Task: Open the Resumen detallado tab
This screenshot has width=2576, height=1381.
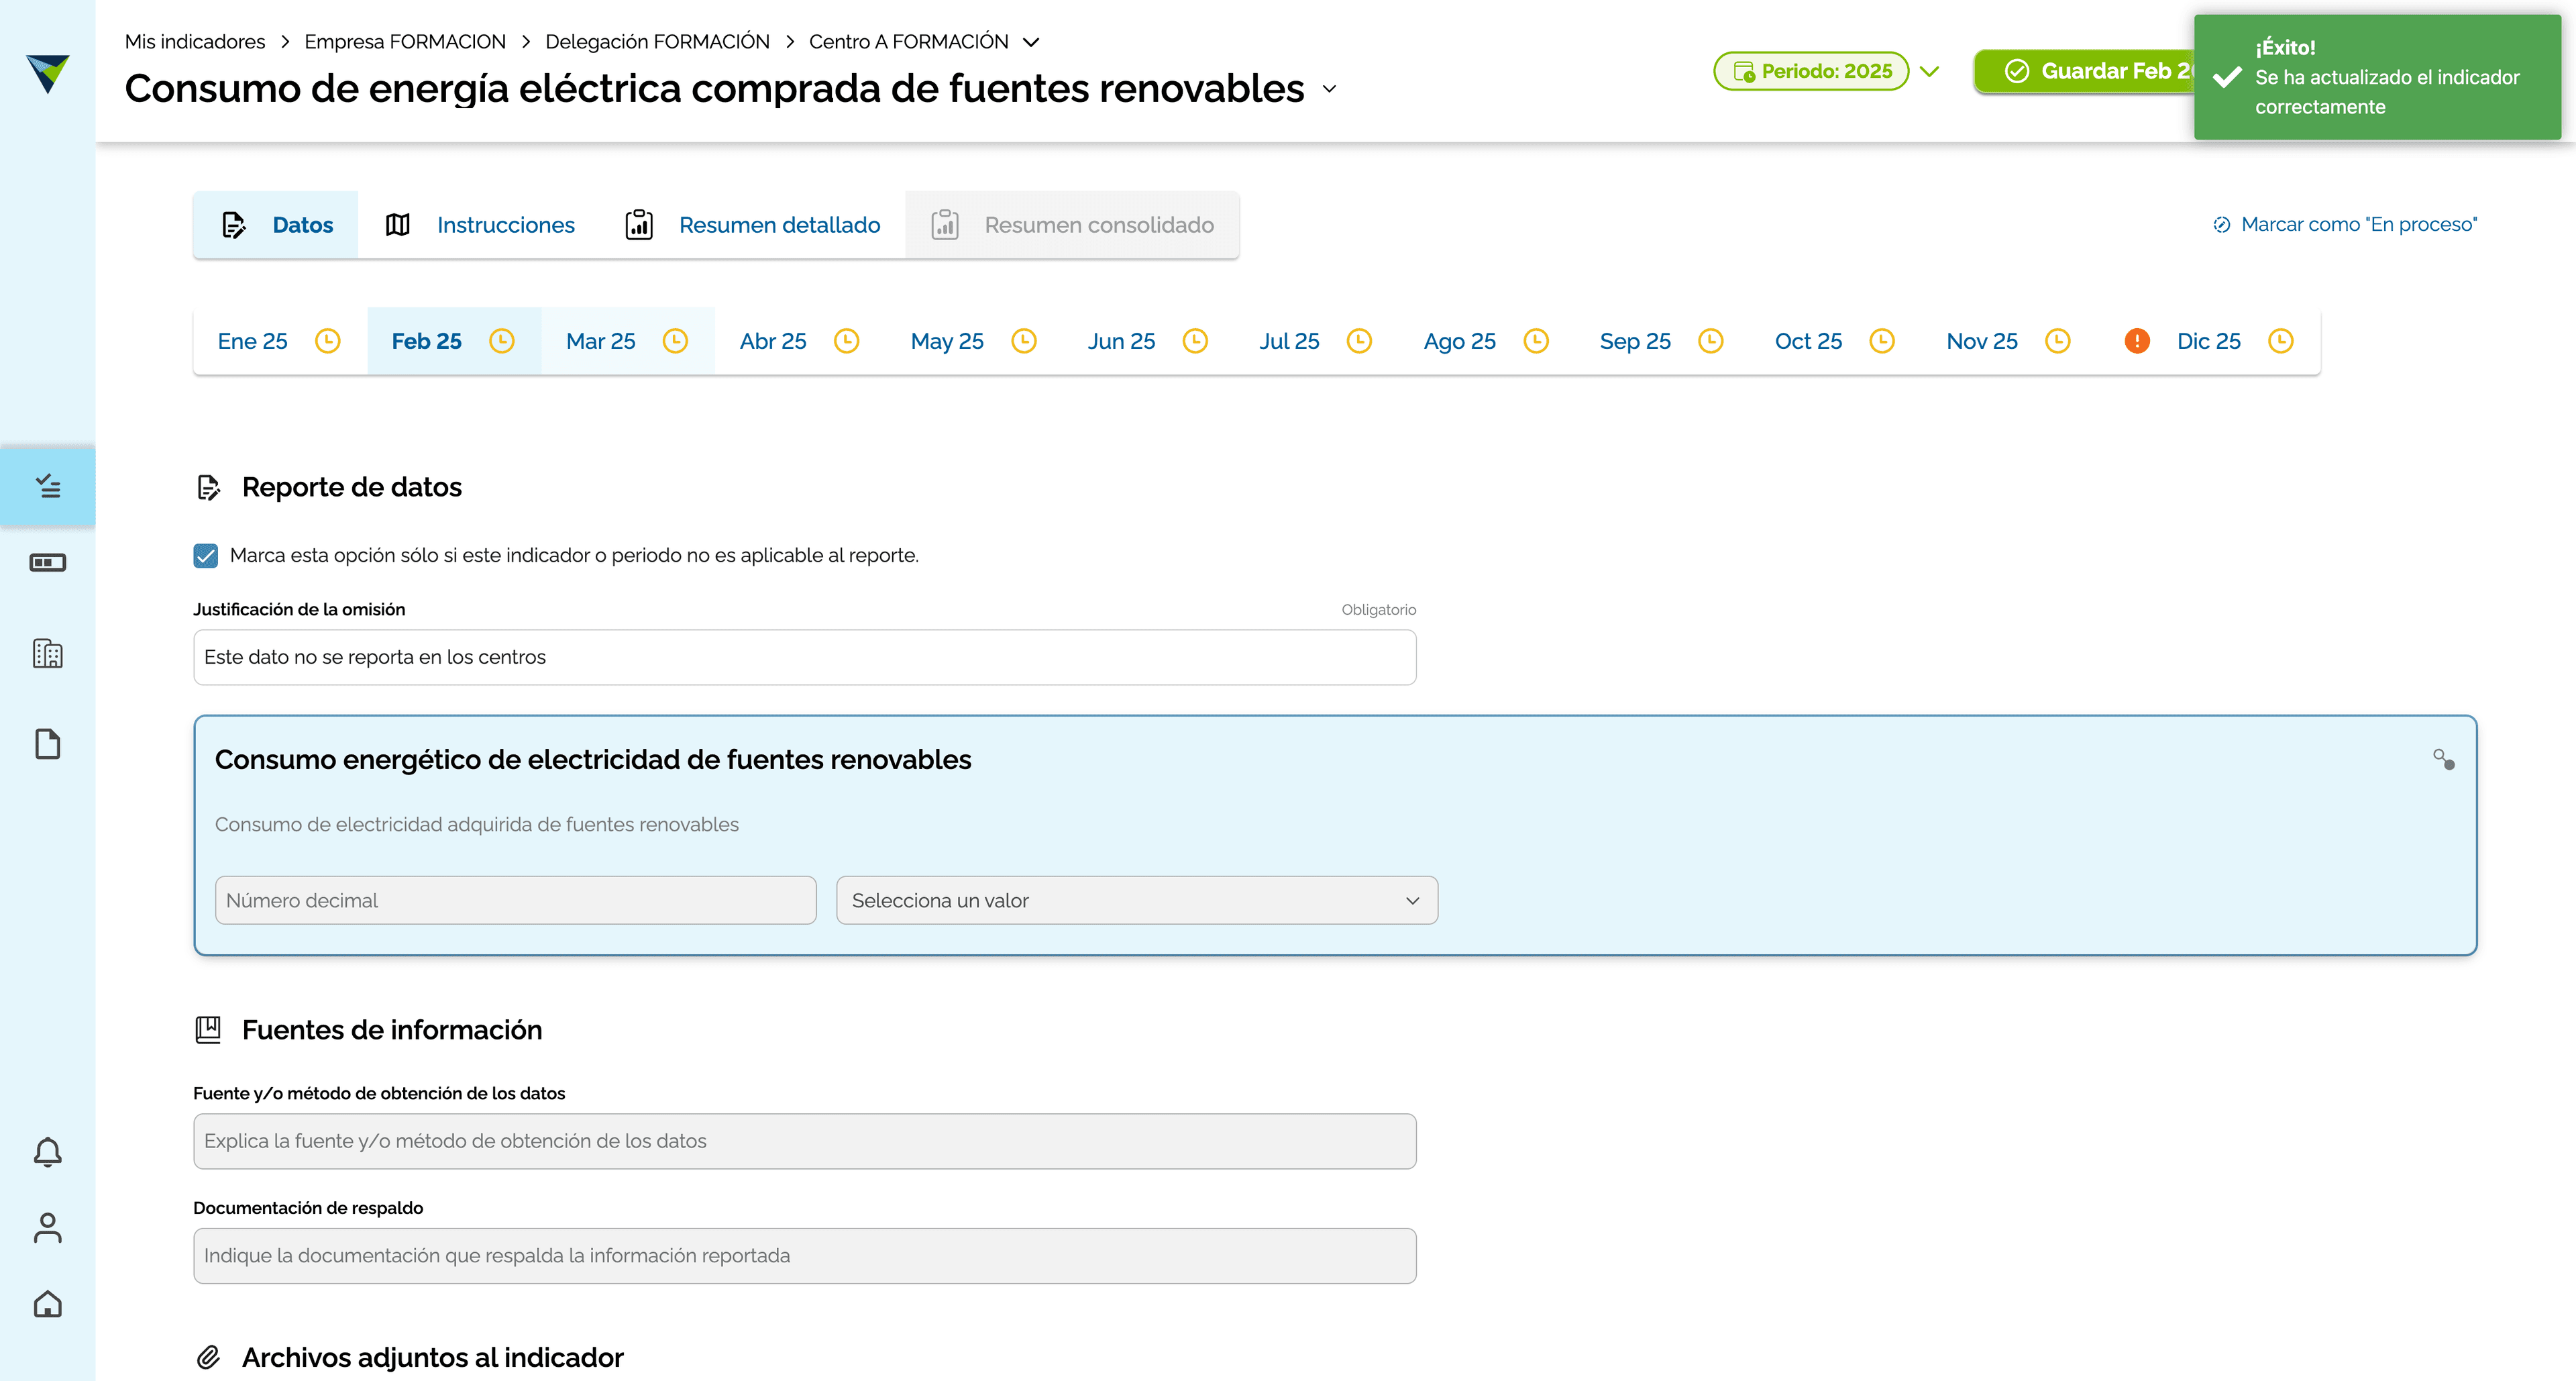Action: [x=752, y=225]
